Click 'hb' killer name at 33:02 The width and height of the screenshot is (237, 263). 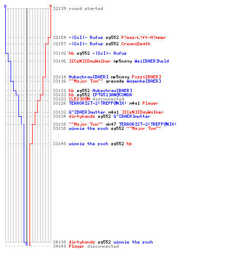pos(71,53)
